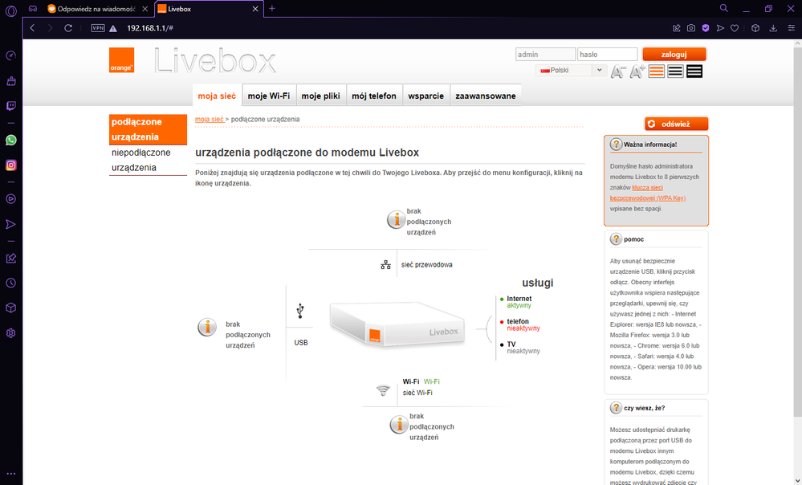The height and width of the screenshot is (485, 802).
Task: Click info icon above sieć przewodowa
Action: (x=395, y=219)
